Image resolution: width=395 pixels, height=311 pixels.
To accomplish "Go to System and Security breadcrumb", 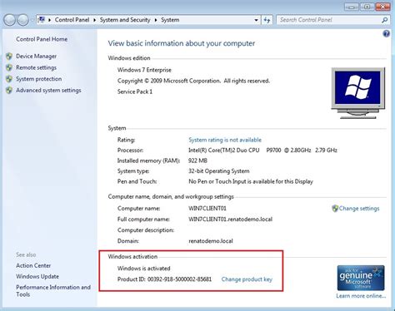I will (x=125, y=20).
